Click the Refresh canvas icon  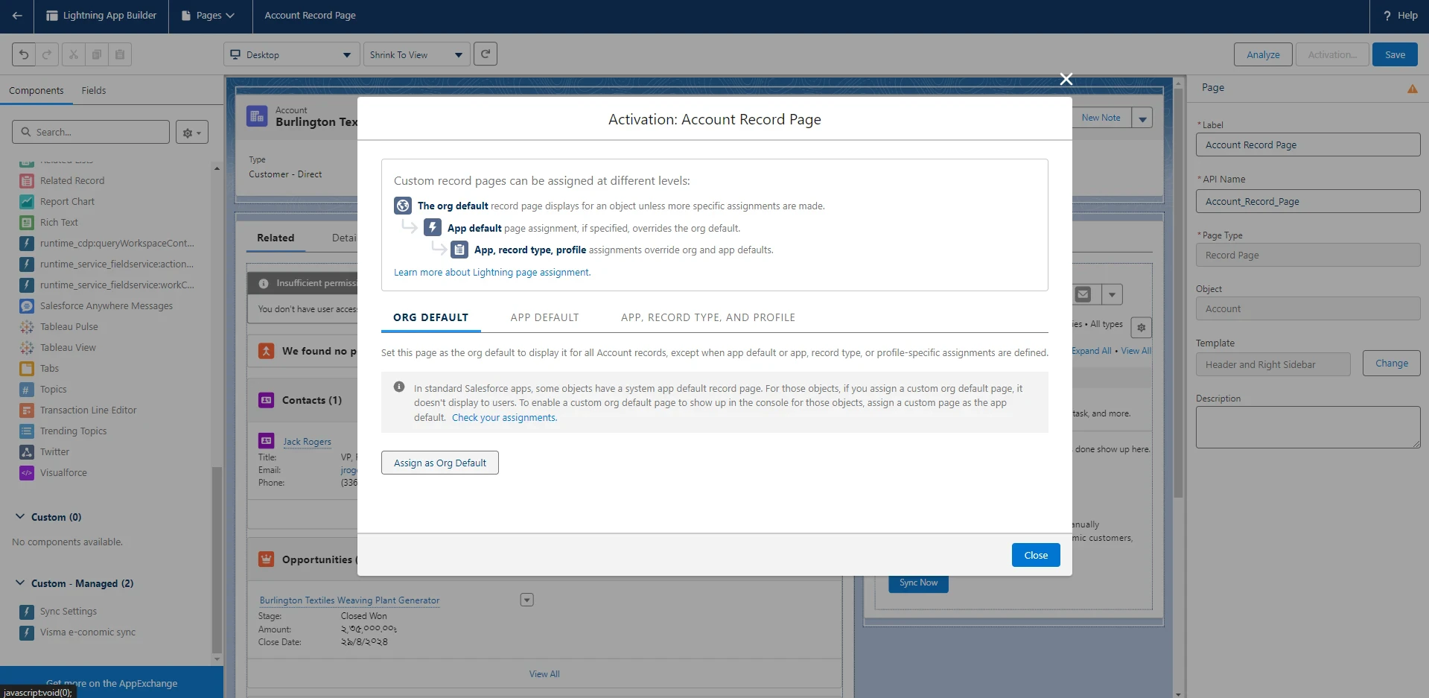pos(486,54)
